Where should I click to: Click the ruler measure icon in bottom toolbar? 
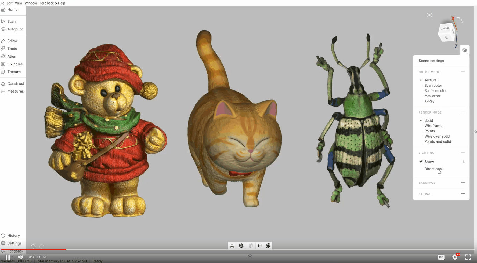260,246
